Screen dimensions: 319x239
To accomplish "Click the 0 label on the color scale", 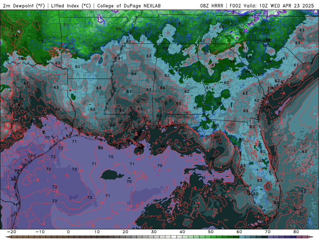I will (68, 232).
